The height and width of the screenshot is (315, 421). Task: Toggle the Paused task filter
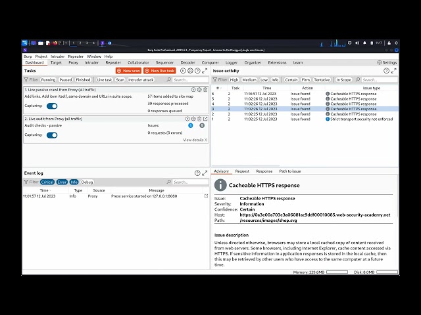(x=66, y=80)
